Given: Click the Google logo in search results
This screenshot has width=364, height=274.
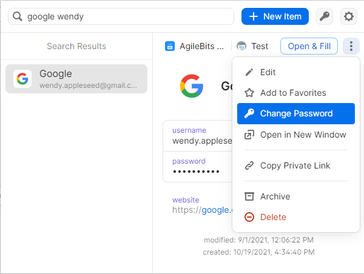Looking at the screenshot, I should 22,79.
